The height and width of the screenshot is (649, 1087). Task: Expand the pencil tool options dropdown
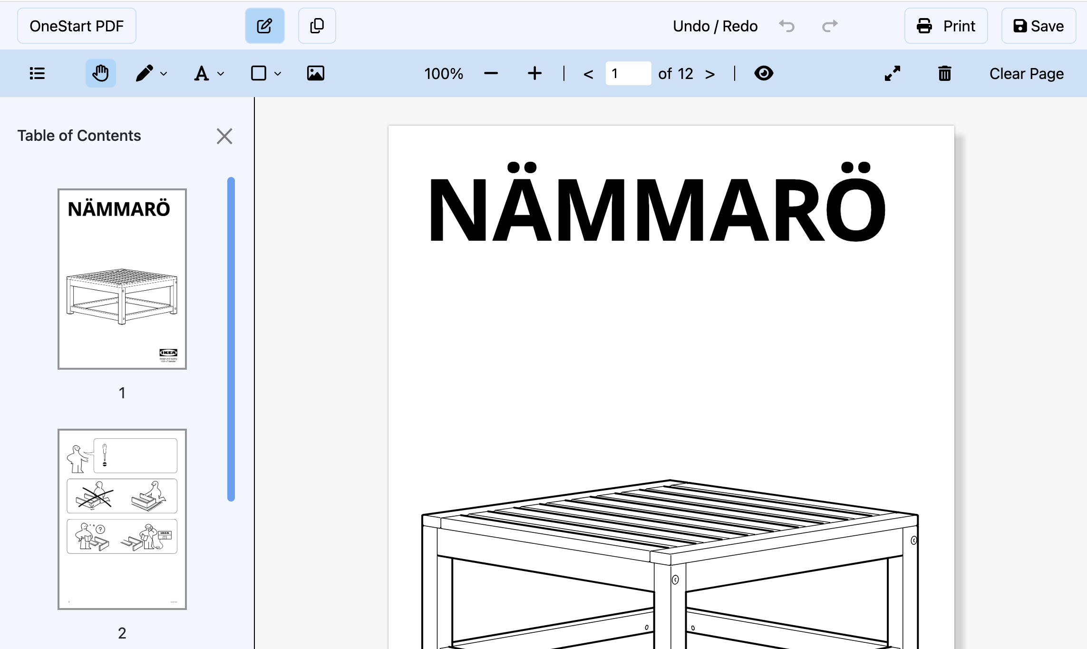[x=164, y=74]
